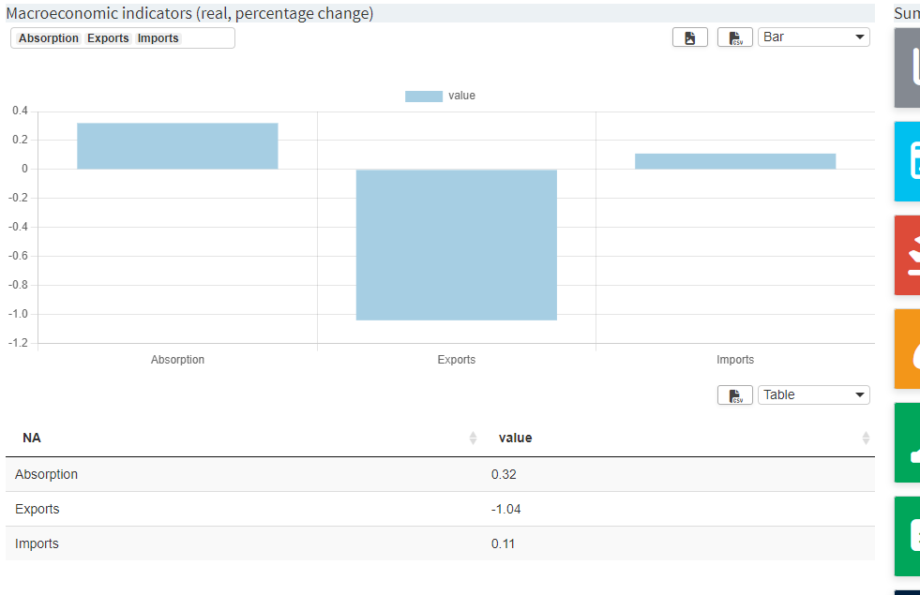The width and height of the screenshot is (920, 595).
Task: Select the gray tile at top of sidebar
Action: pos(909,67)
